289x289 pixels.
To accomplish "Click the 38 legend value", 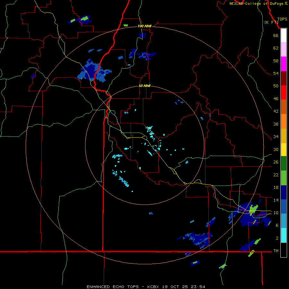I will click(x=276, y=124).
